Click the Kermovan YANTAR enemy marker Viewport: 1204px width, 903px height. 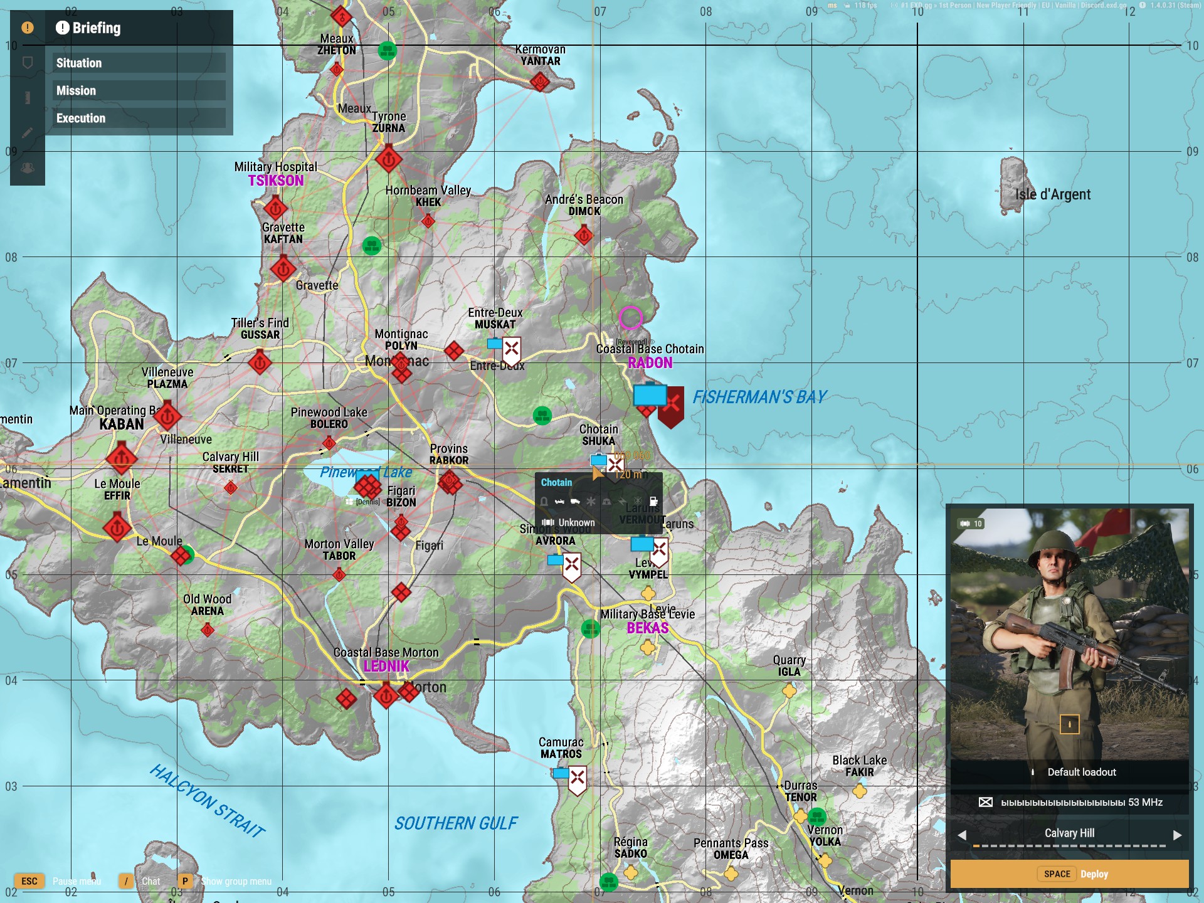[x=540, y=81]
